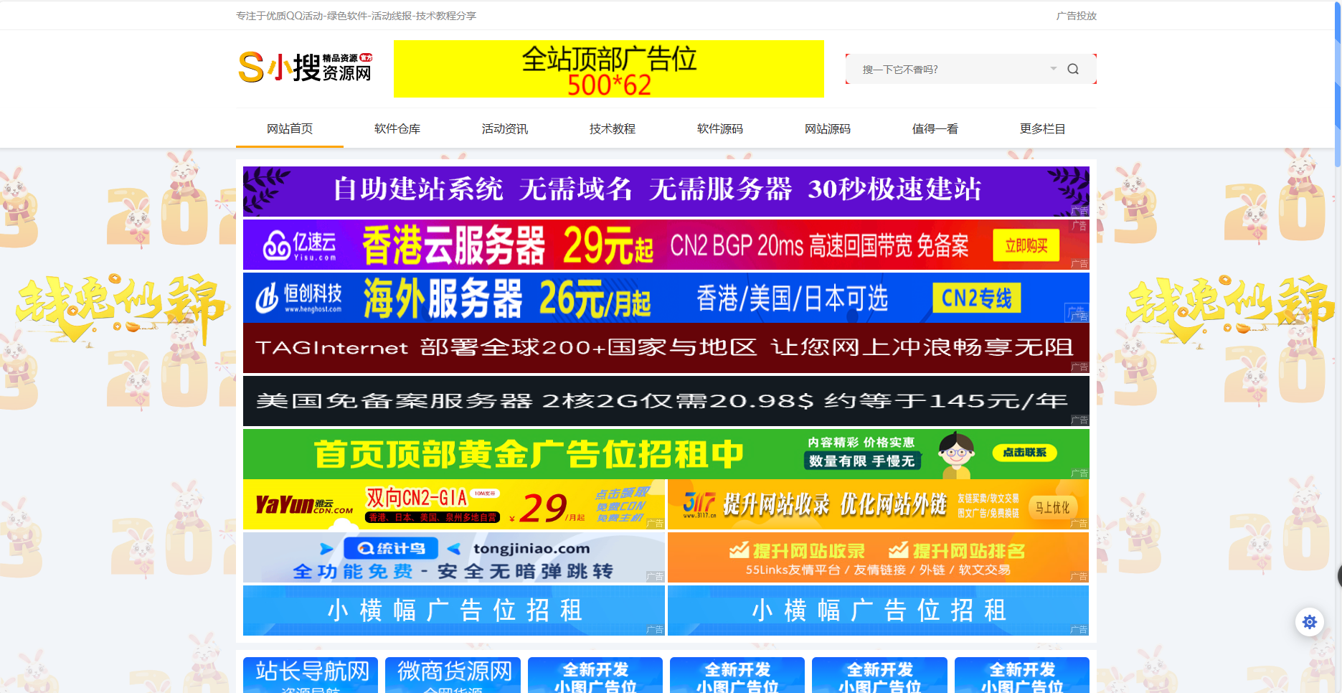Open the search category dropdown arrow
The width and height of the screenshot is (1342, 693).
[x=1053, y=69]
